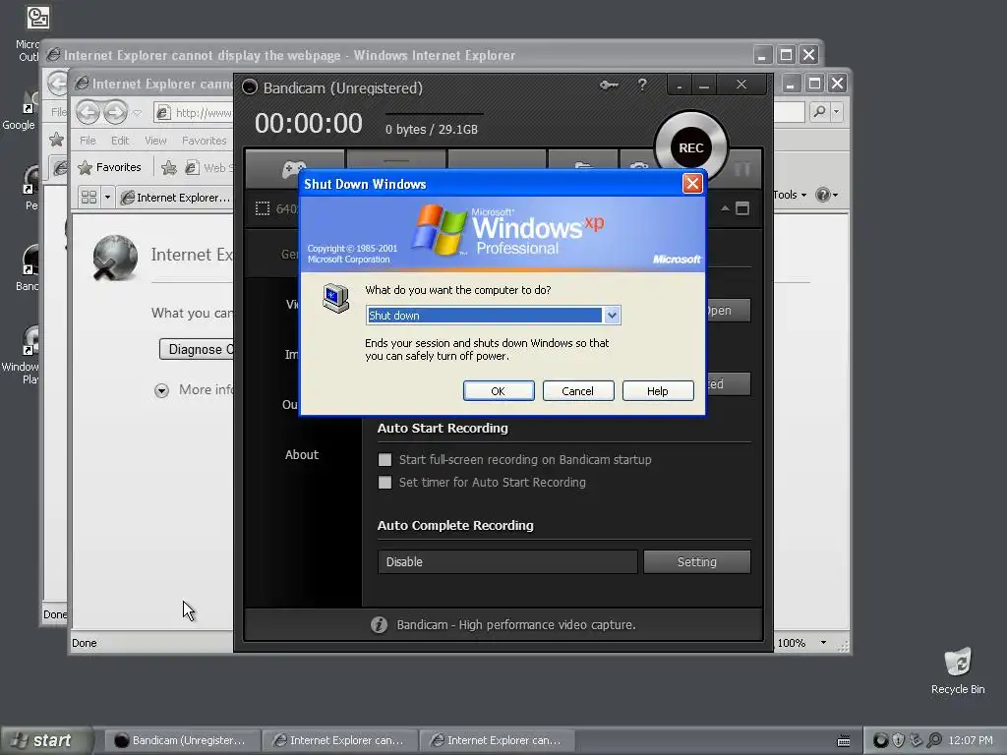Open the Edit menu in Internet Explorer
This screenshot has height=755, width=1007.
(120, 141)
